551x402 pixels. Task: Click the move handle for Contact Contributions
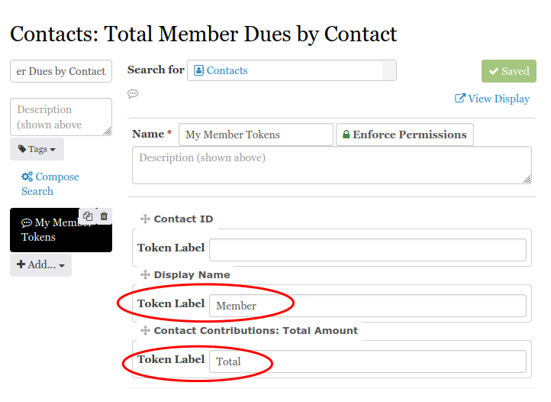click(145, 331)
